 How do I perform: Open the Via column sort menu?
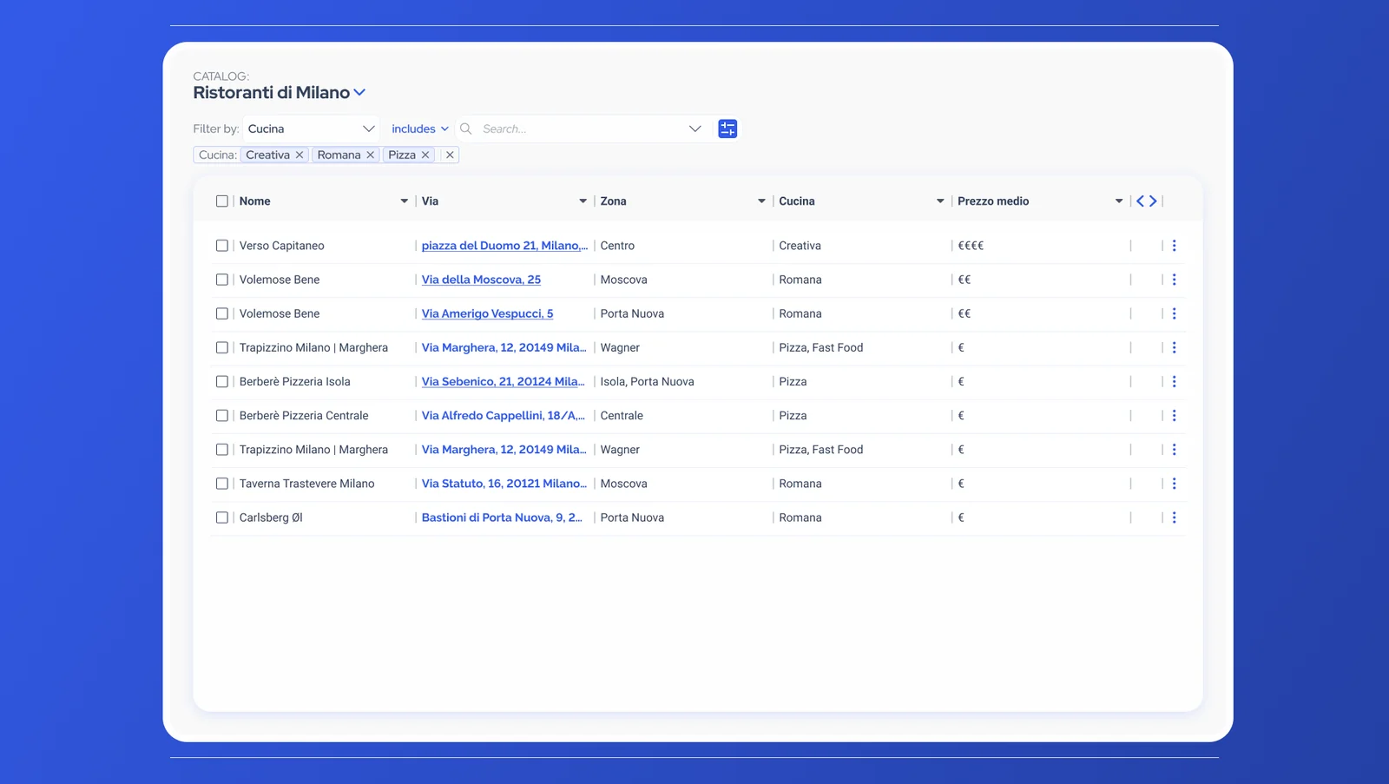[x=583, y=201]
